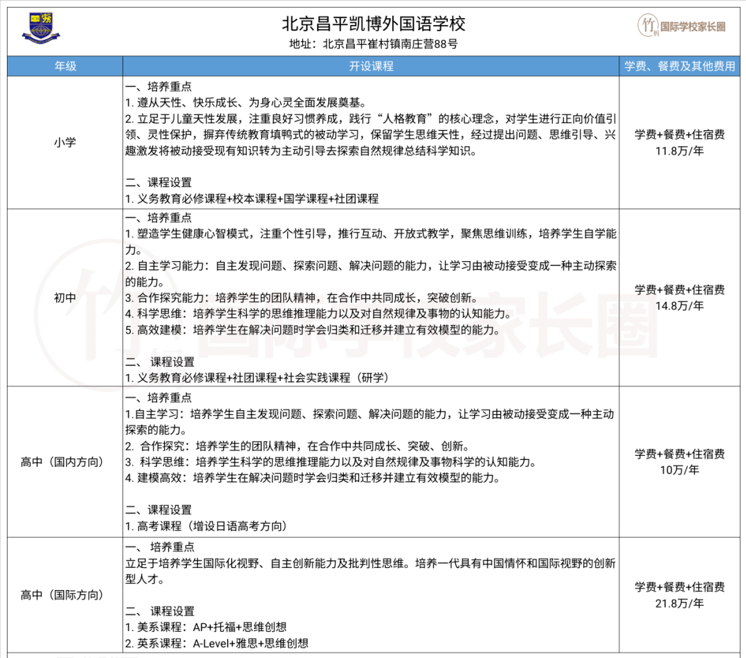Click the 年级 column header
This screenshot has width=746, height=658.
(x=65, y=66)
